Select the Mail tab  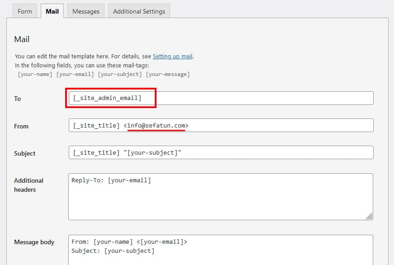tap(52, 11)
